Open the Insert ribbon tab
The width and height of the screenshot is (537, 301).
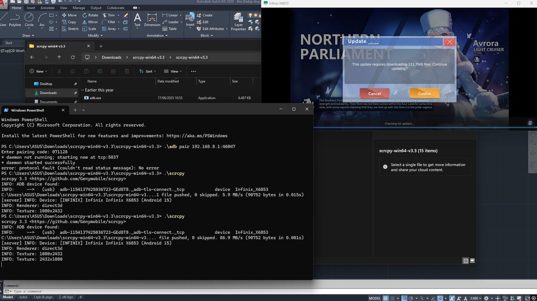(x=31, y=8)
